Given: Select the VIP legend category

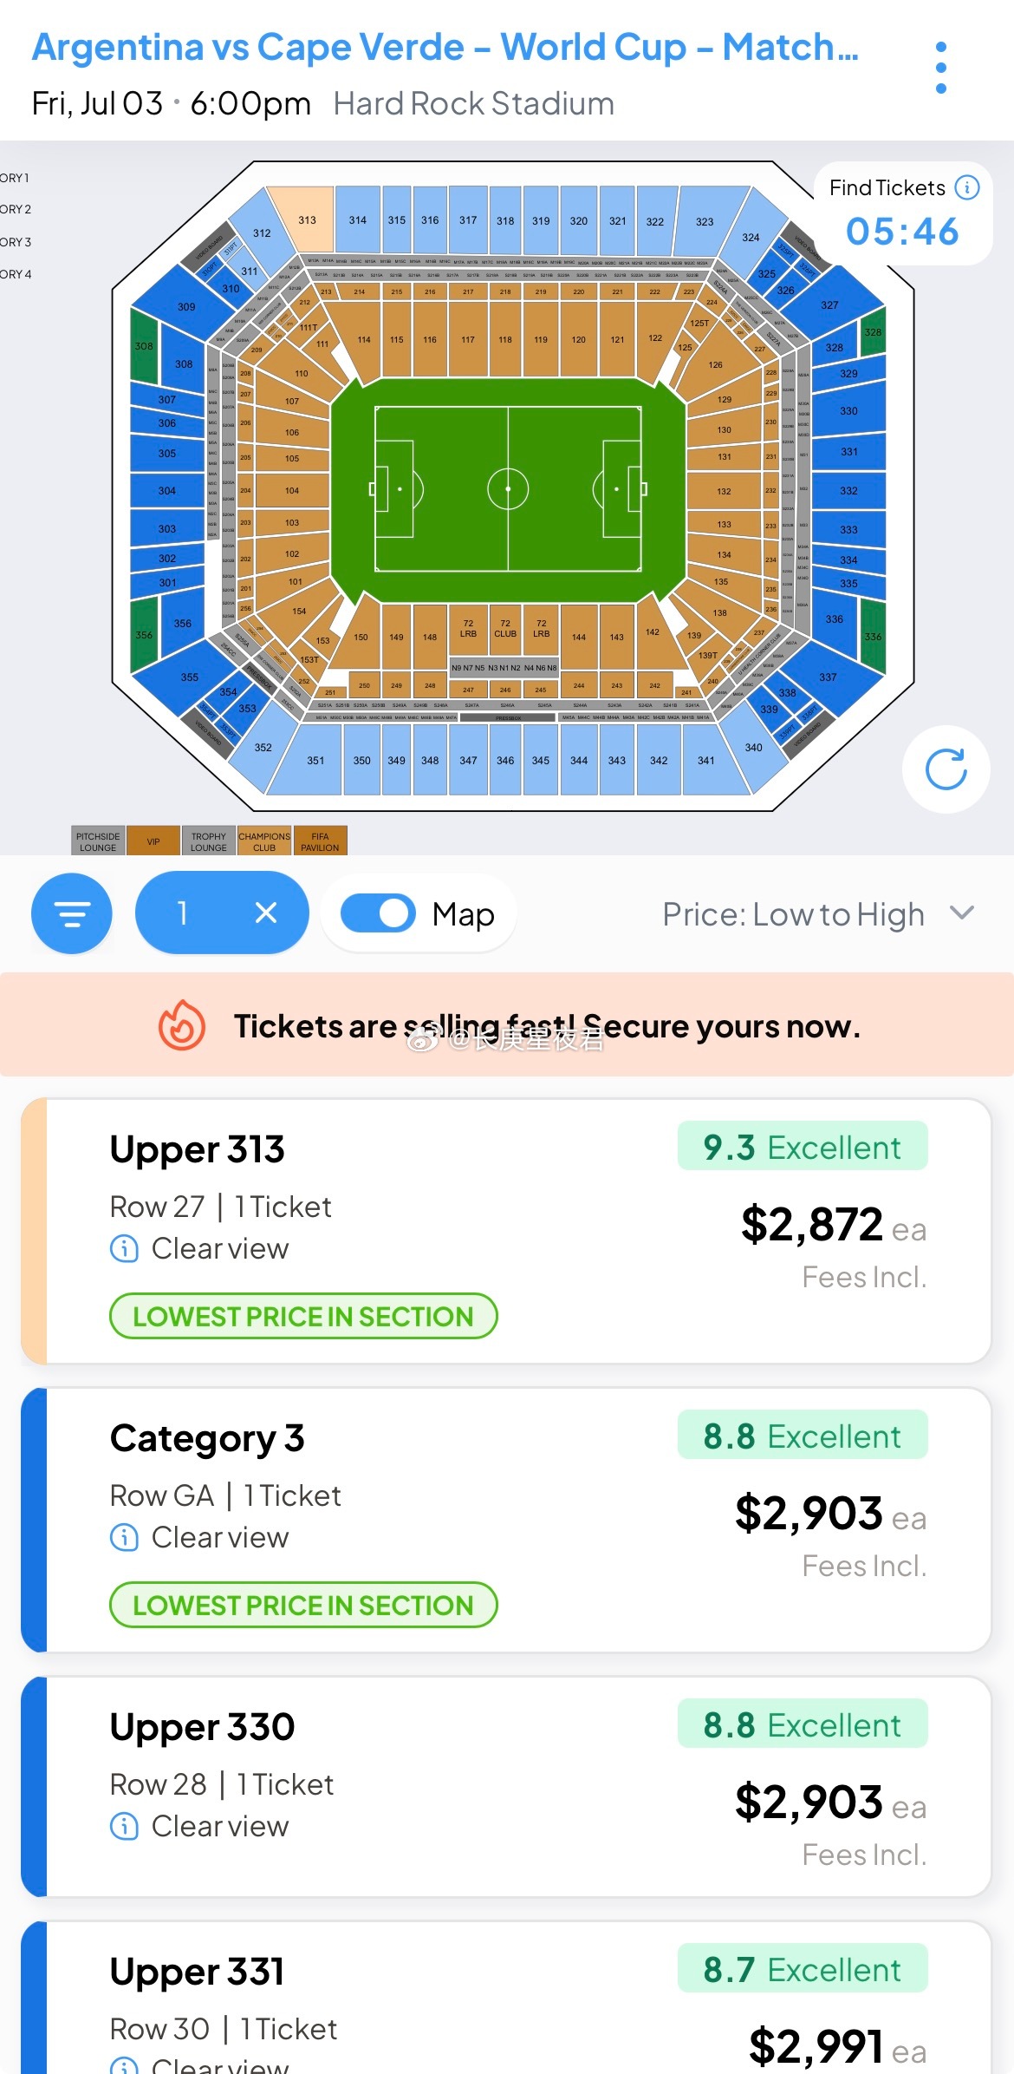Looking at the screenshot, I should 153,841.
